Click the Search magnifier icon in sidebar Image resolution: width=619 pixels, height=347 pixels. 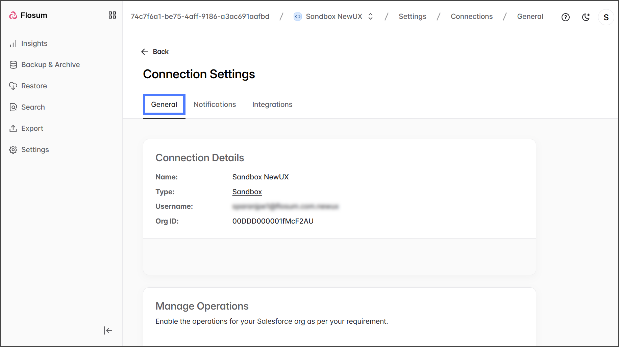click(13, 107)
